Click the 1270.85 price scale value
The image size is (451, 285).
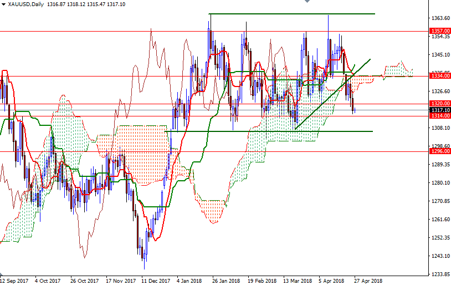pos(440,201)
